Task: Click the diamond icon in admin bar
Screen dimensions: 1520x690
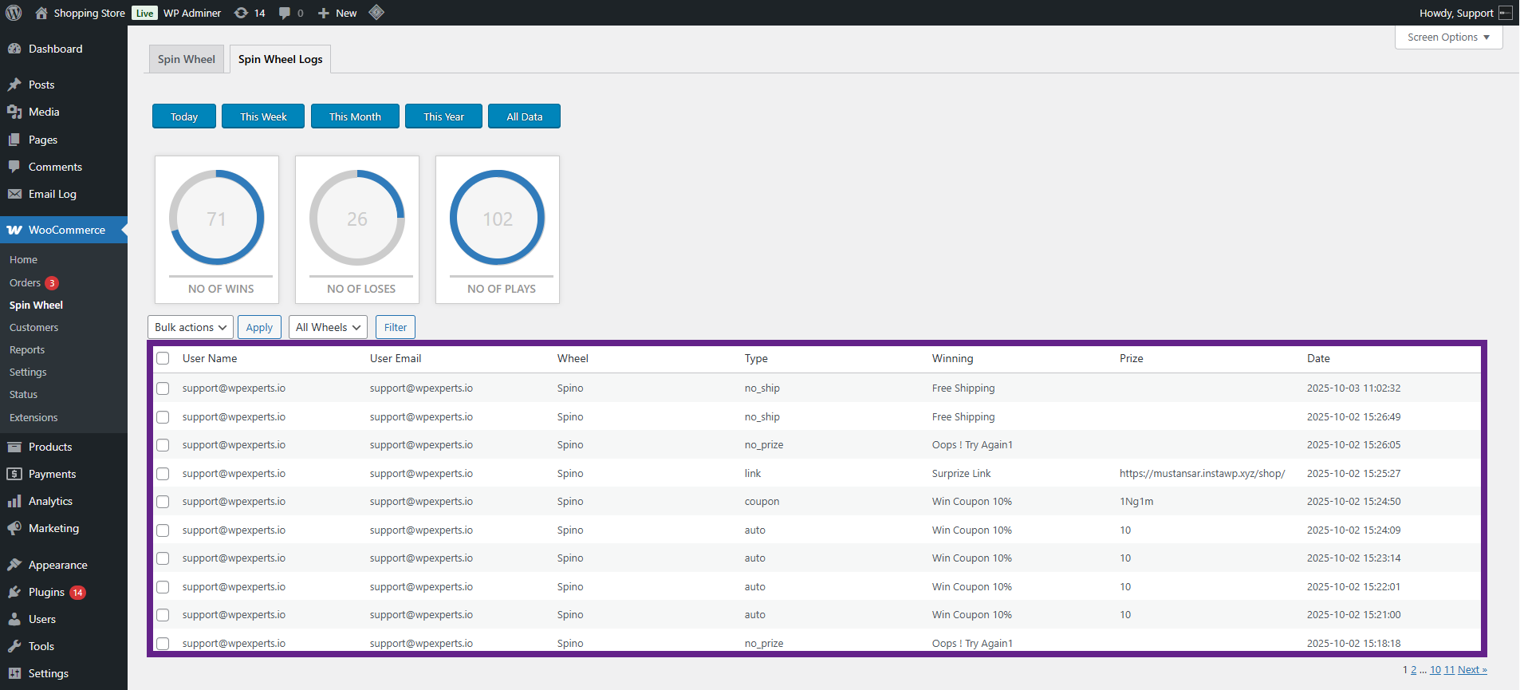Action: click(x=376, y=12)
